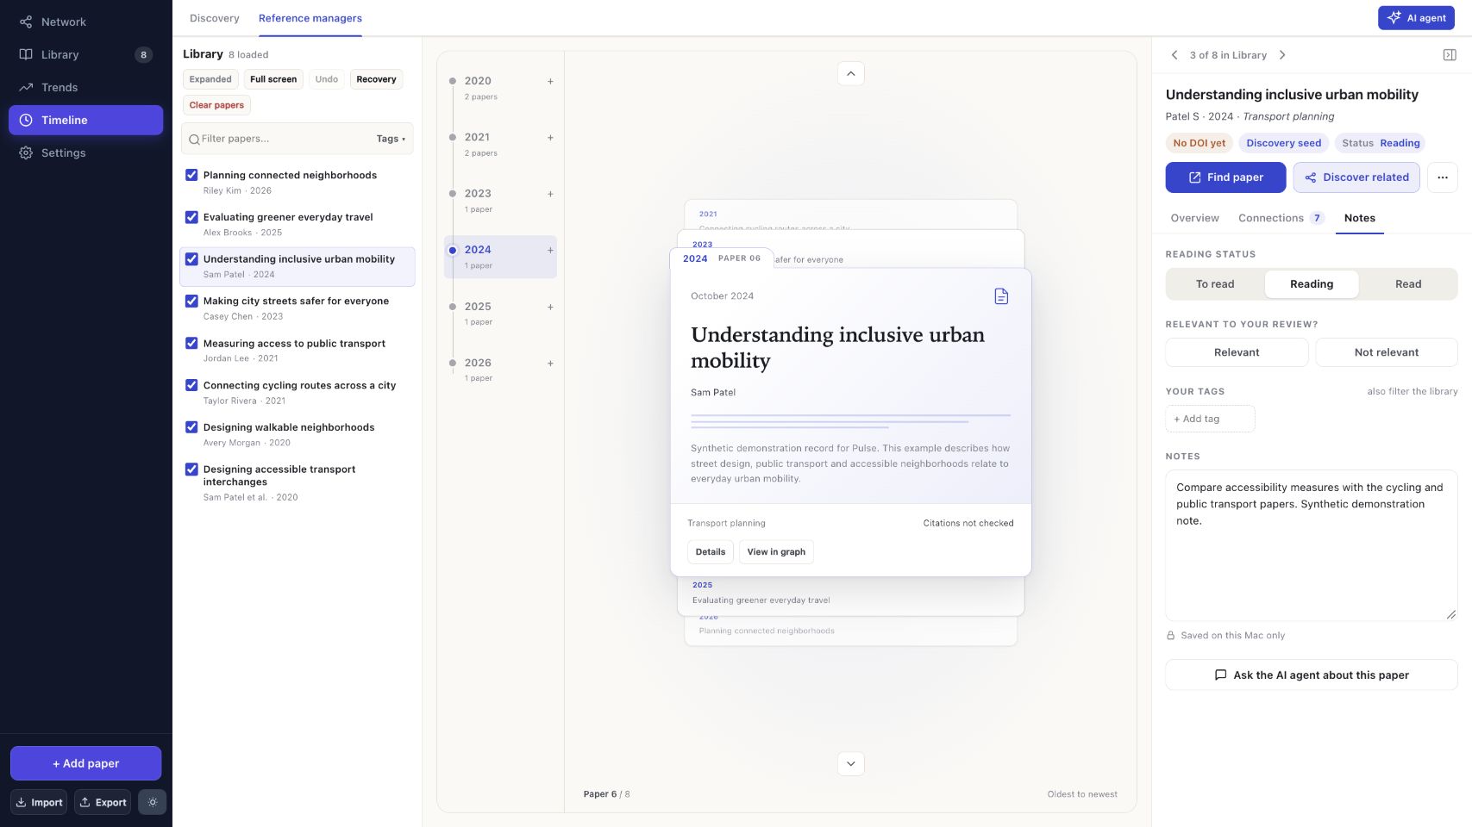Screen dimensions: 1472x827
Task: Set reading status to To read
Action: tap(1215, 284)
